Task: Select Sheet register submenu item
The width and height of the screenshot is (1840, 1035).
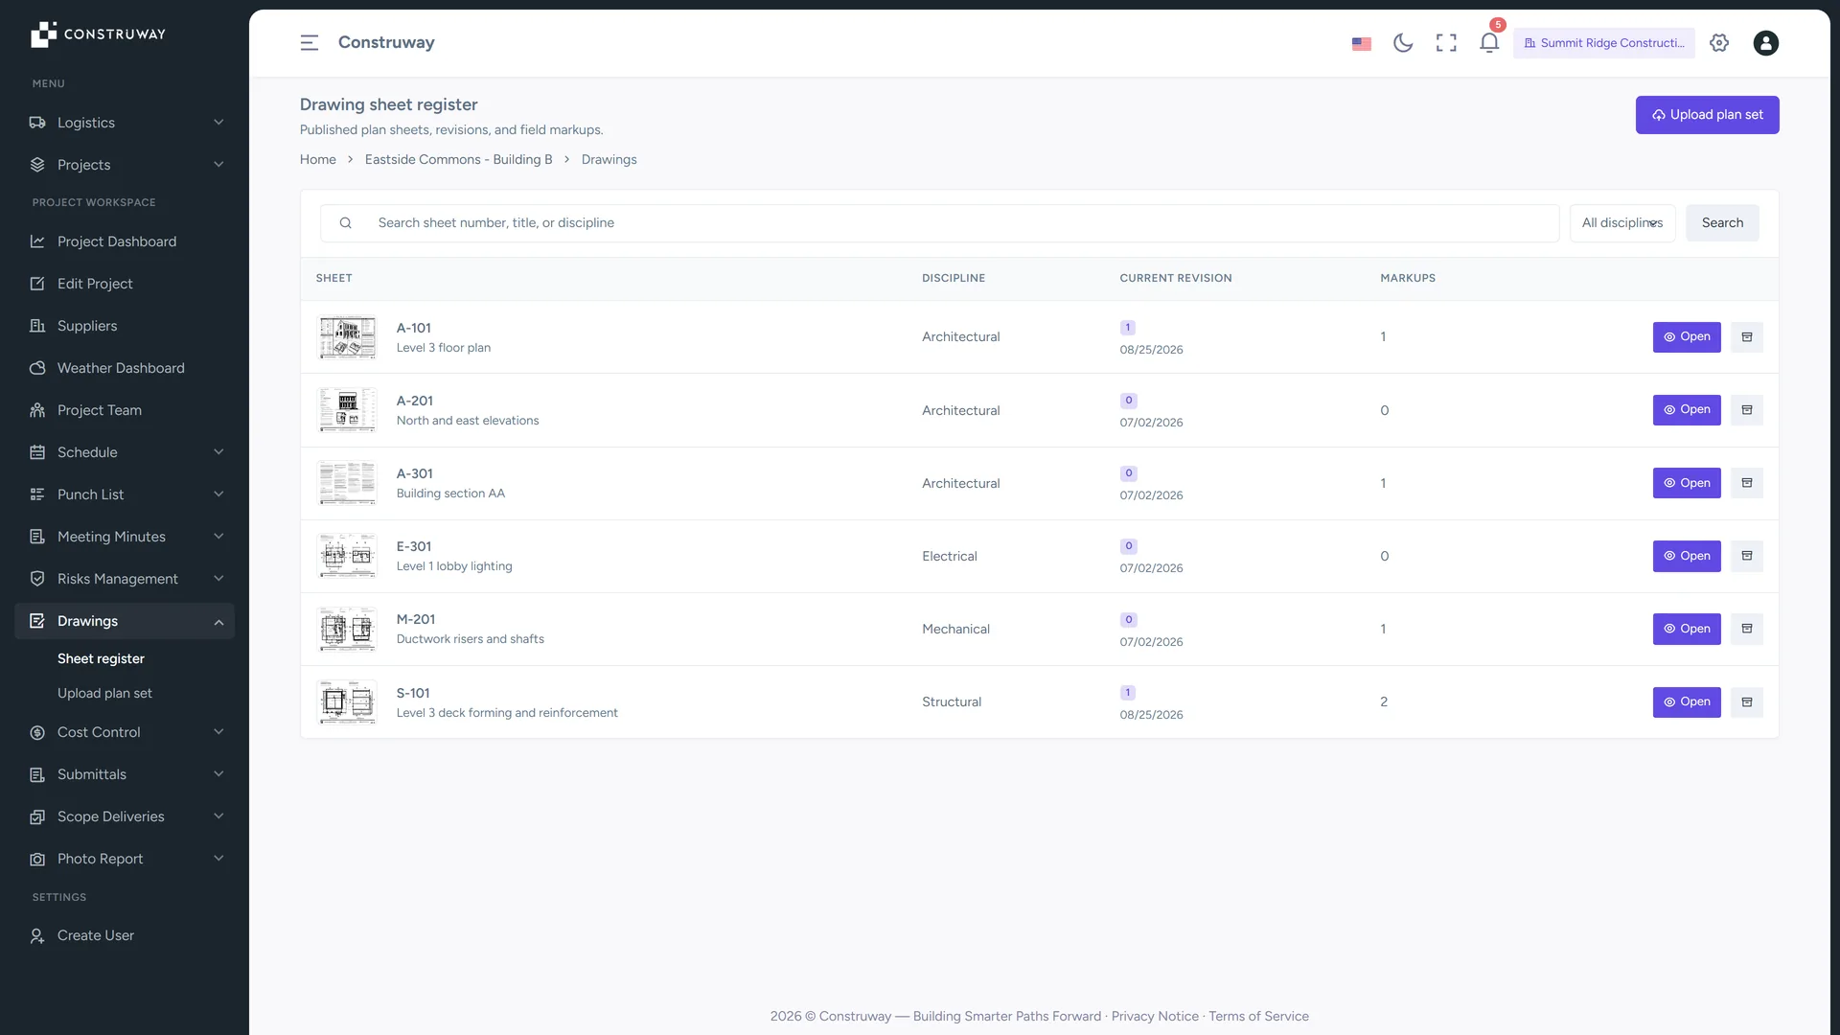Action: tap(101, 658)
